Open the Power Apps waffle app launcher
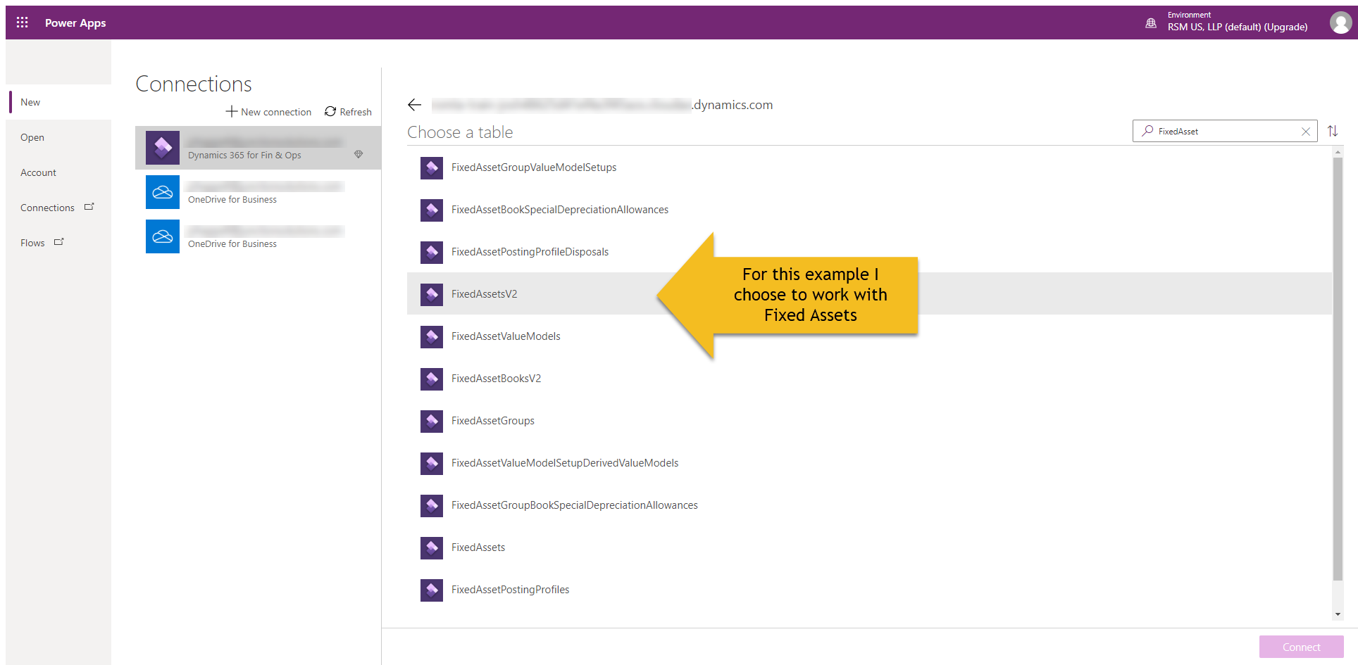 click(x=23, y=23)
